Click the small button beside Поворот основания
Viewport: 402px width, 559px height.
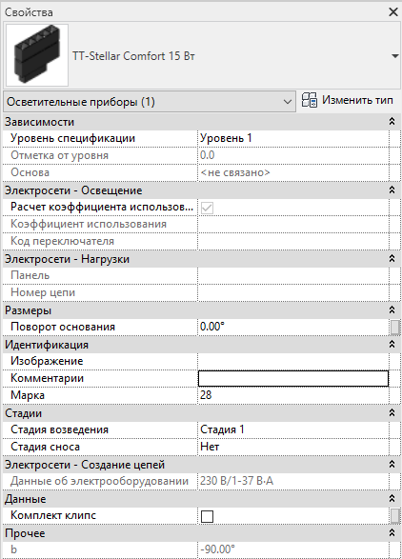coord(395,327)
